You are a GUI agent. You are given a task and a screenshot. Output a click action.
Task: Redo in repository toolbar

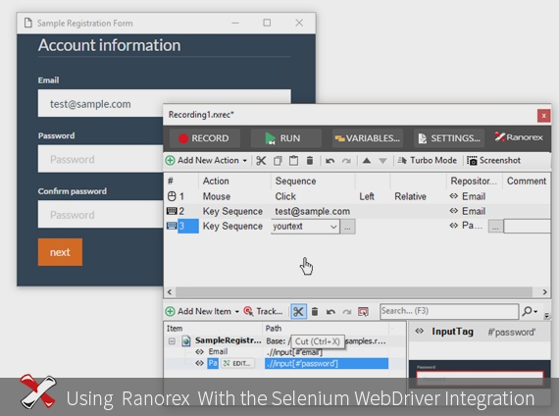(346, 312)
